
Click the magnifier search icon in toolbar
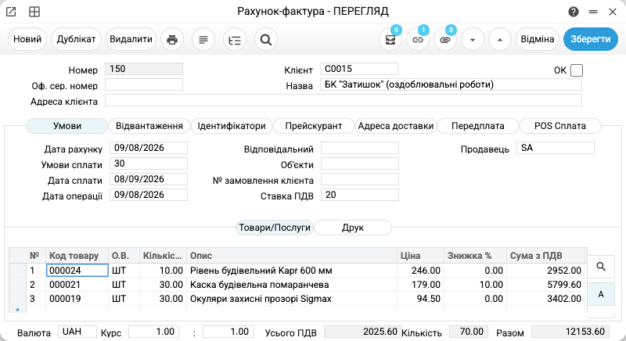pyautogui.click(x=266, y=39)
